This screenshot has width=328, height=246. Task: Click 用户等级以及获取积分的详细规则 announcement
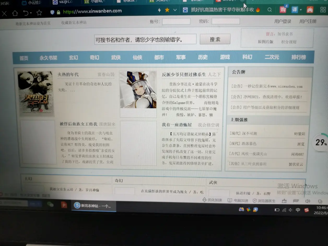[265, 107]
